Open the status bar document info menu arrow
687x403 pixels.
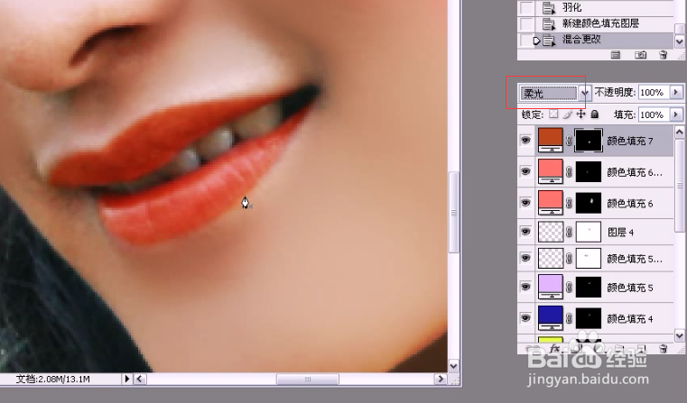coord(127,379)
